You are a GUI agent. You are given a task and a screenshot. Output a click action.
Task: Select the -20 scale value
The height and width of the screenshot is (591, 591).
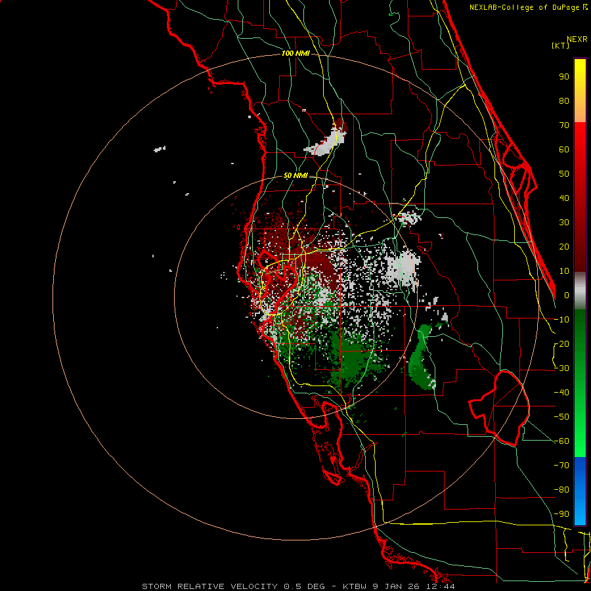[x=561, y=344]
